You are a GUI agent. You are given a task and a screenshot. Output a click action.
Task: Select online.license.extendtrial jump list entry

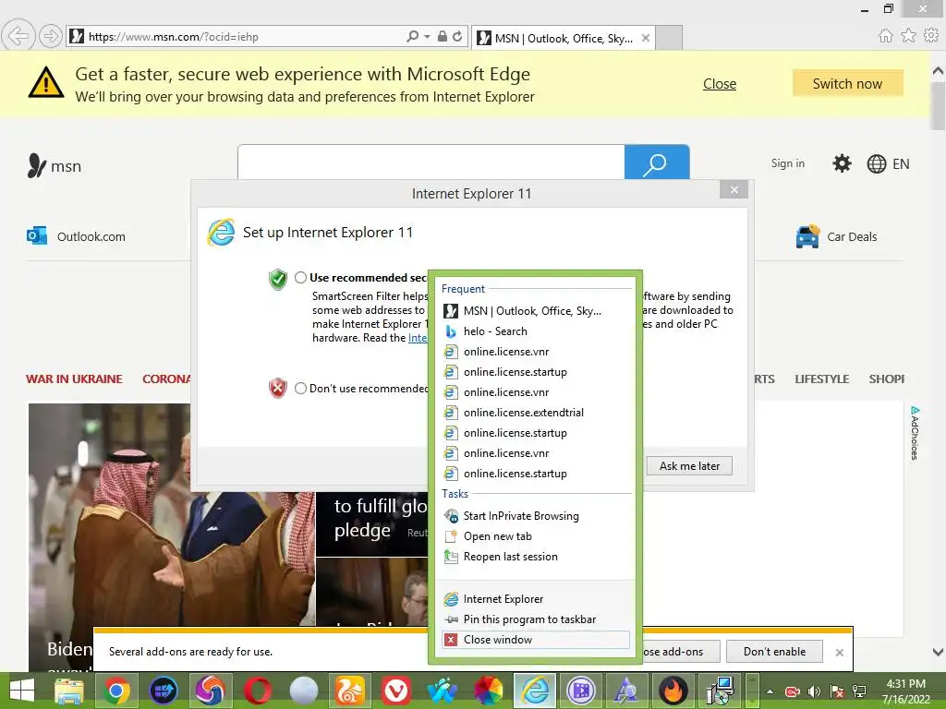pos(537,413)
